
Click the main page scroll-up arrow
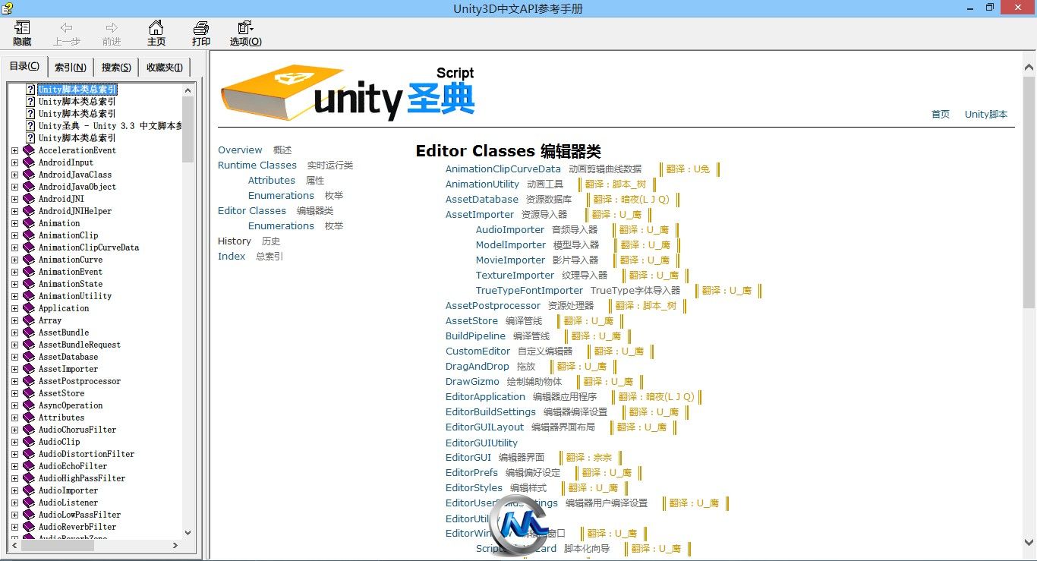click(1029, 69)
